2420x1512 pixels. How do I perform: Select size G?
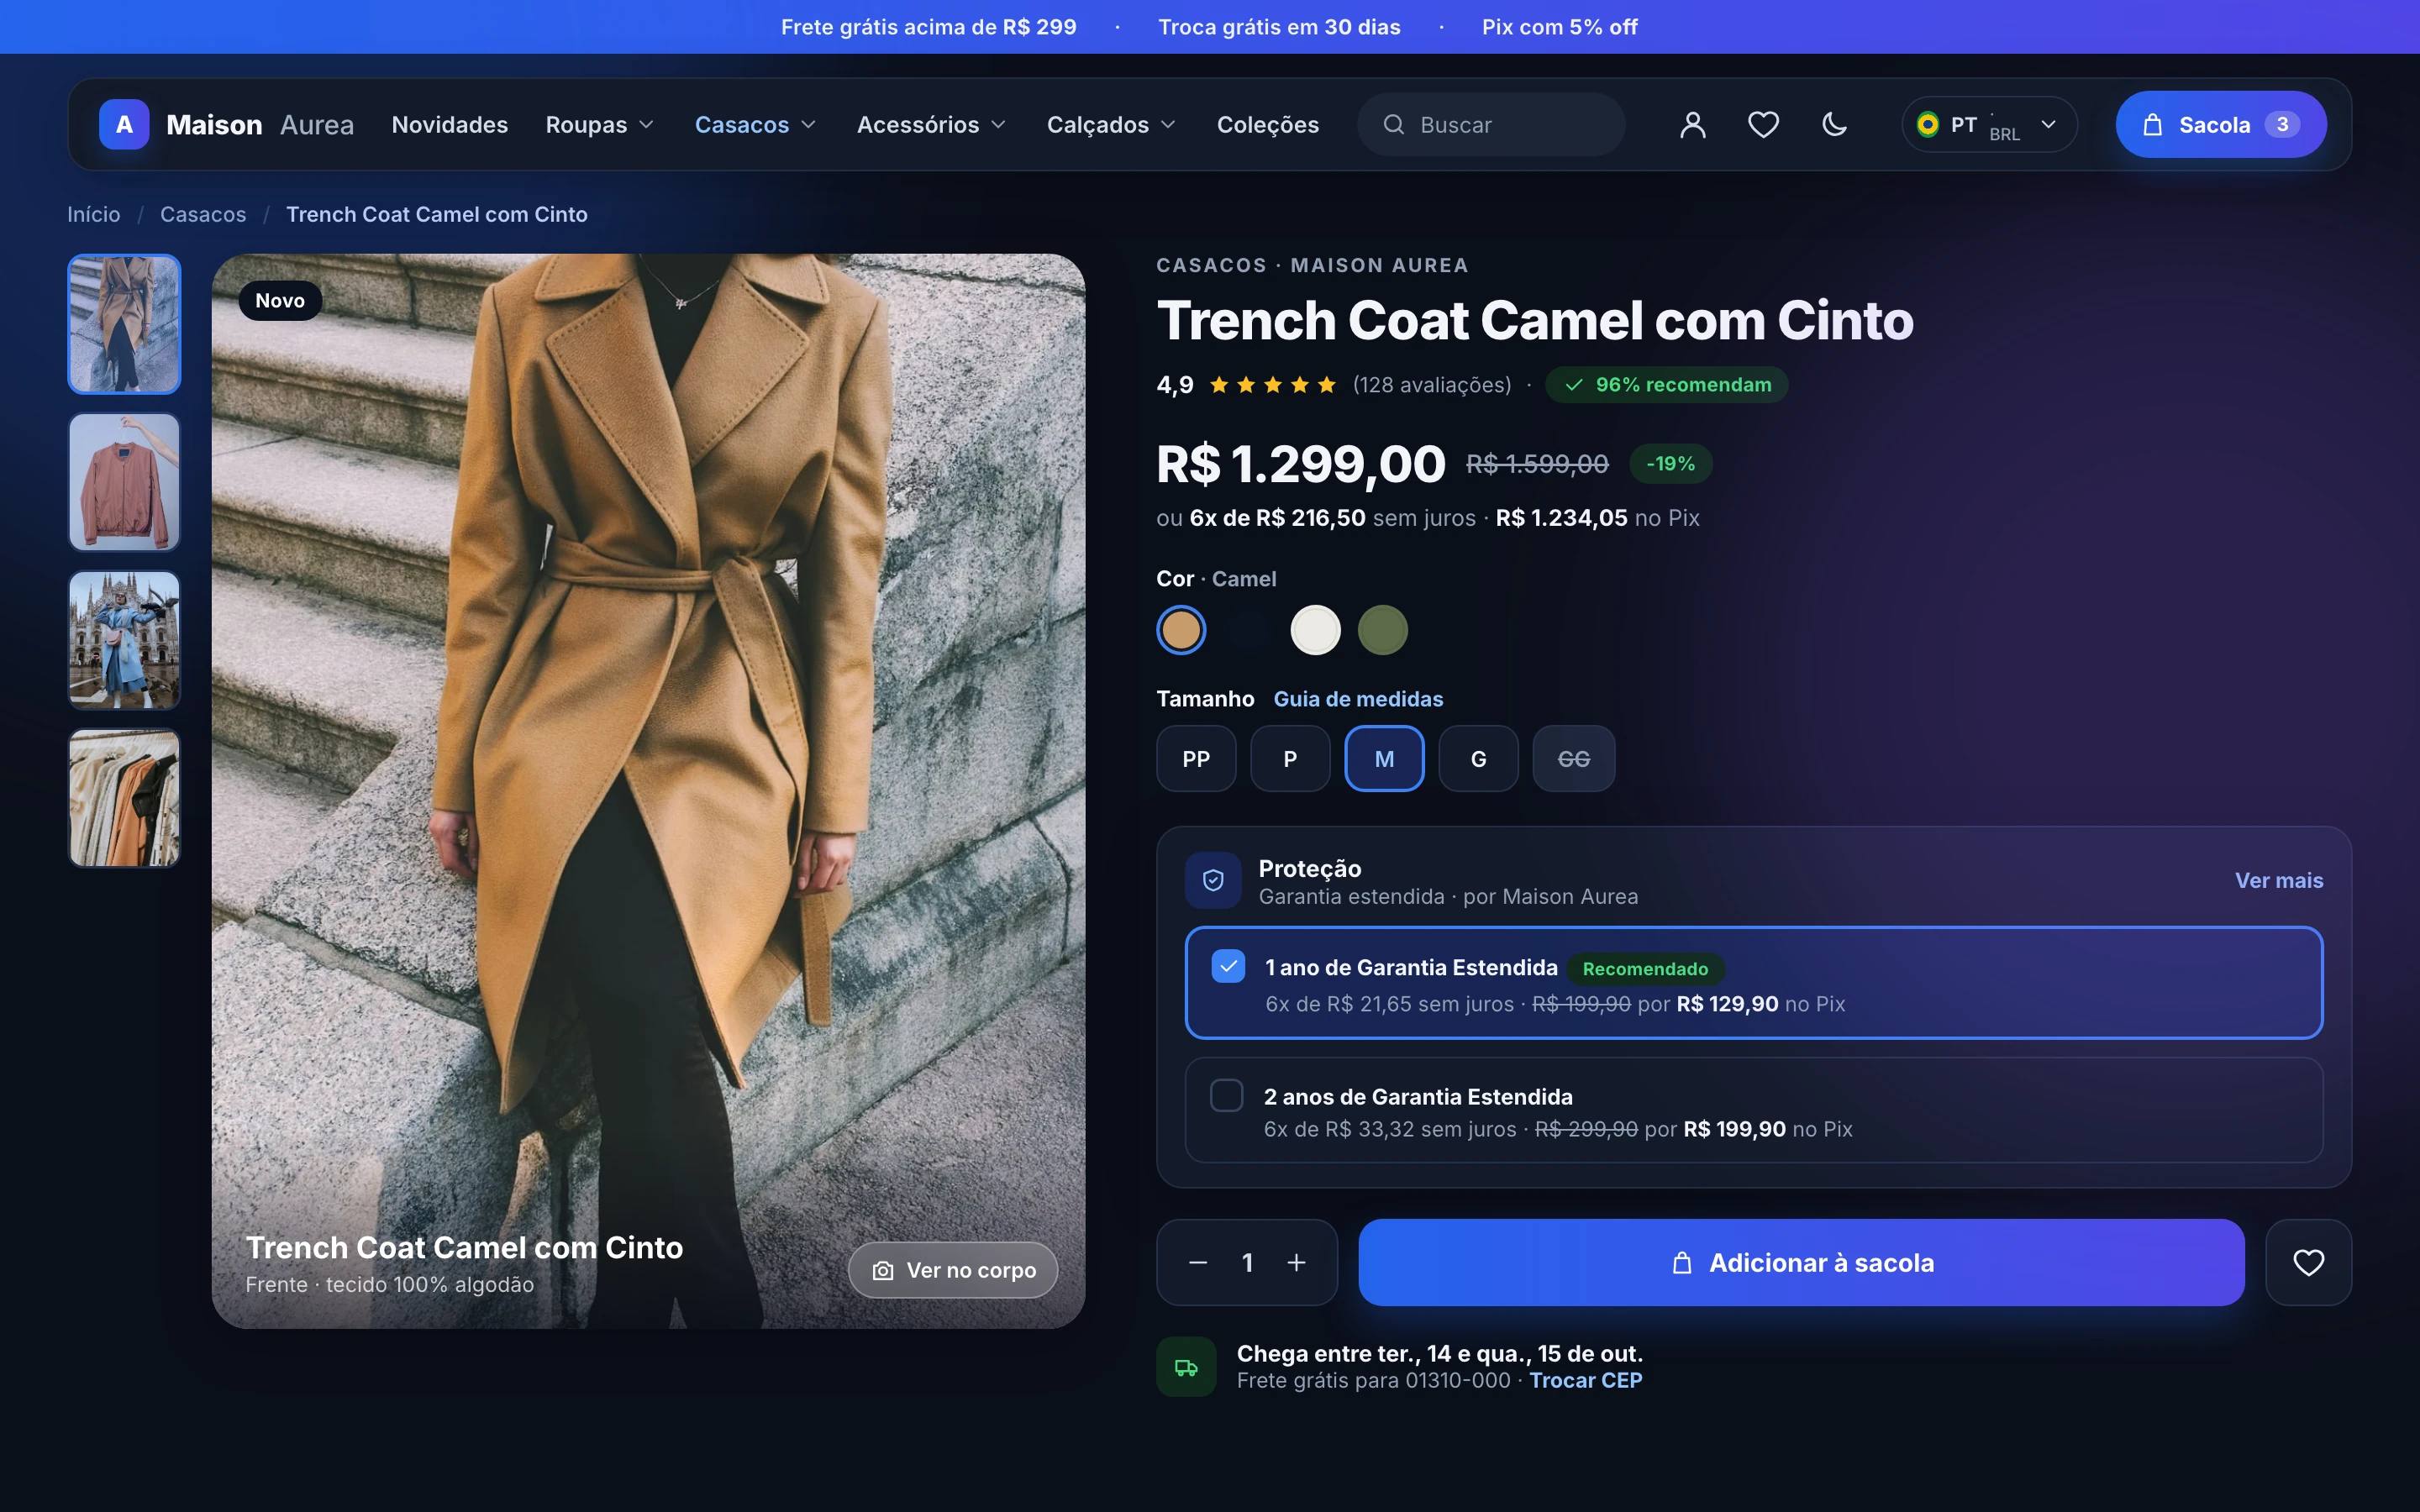[1478, 759]
